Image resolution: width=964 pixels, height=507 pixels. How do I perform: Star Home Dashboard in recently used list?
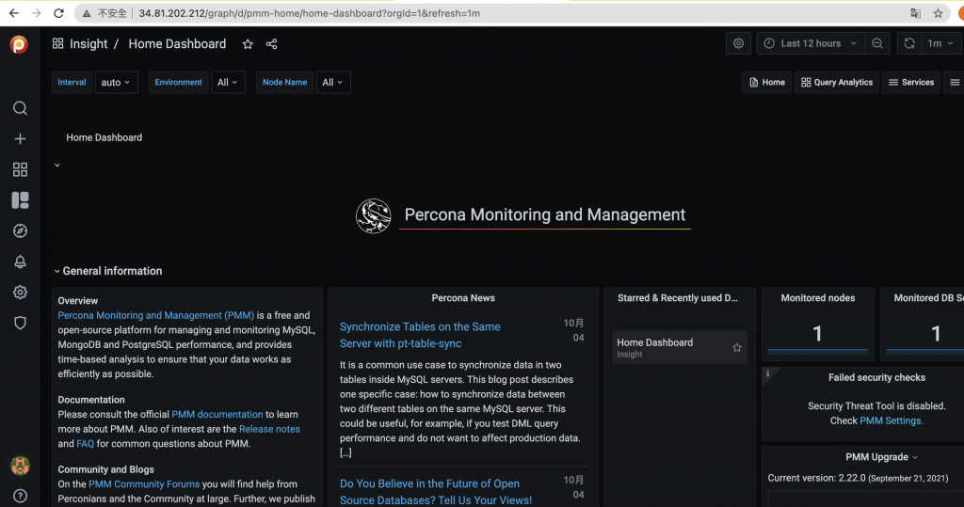coord(736,348)
